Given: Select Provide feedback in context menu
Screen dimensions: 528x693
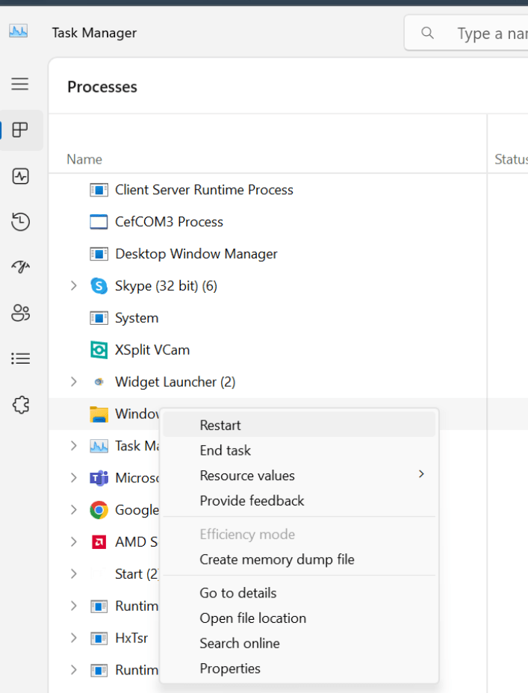Looking at the screenshot, I should point(299,501).
